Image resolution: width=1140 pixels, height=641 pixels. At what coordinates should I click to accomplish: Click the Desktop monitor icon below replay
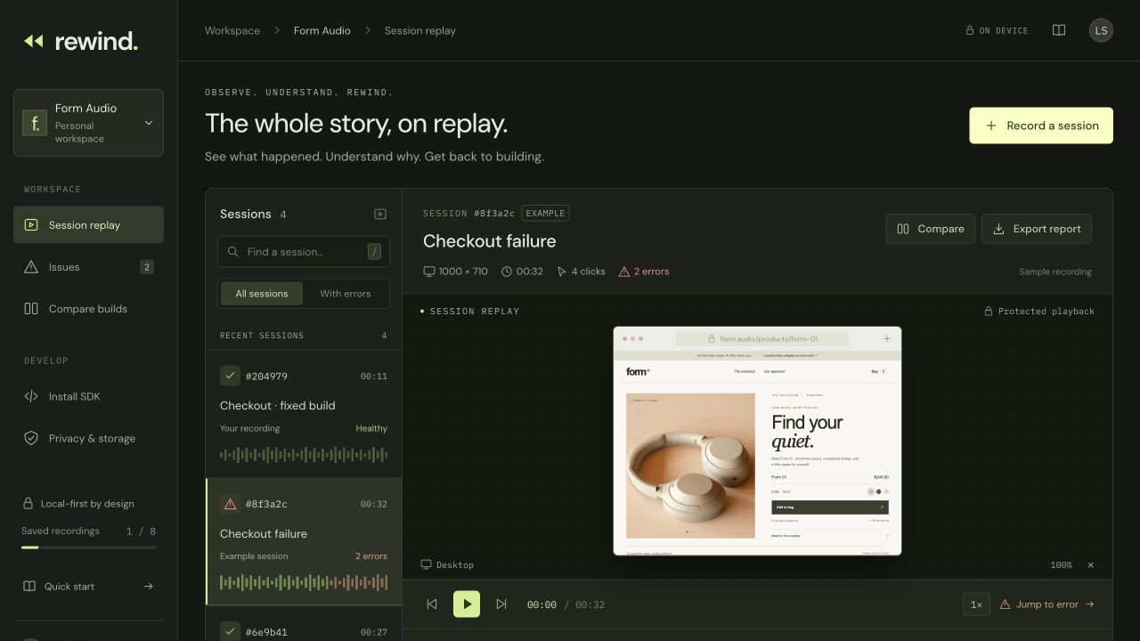(426, 564)
